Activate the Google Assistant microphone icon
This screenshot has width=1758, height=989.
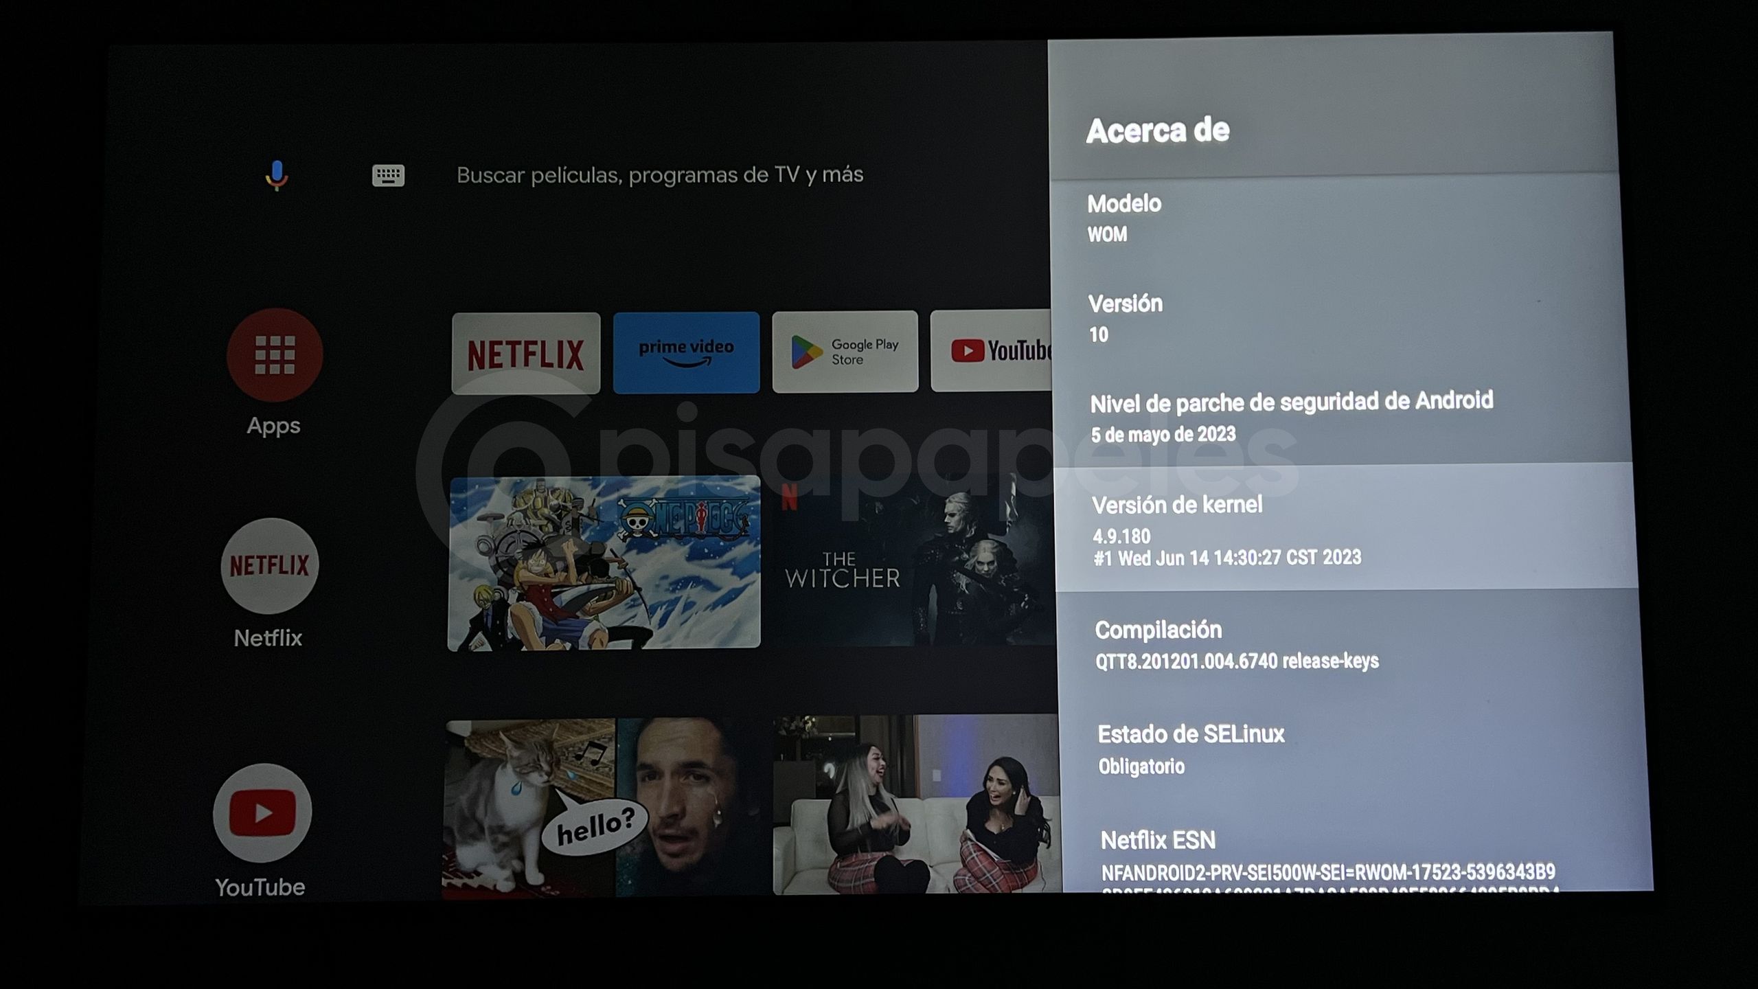coord(277,175)
